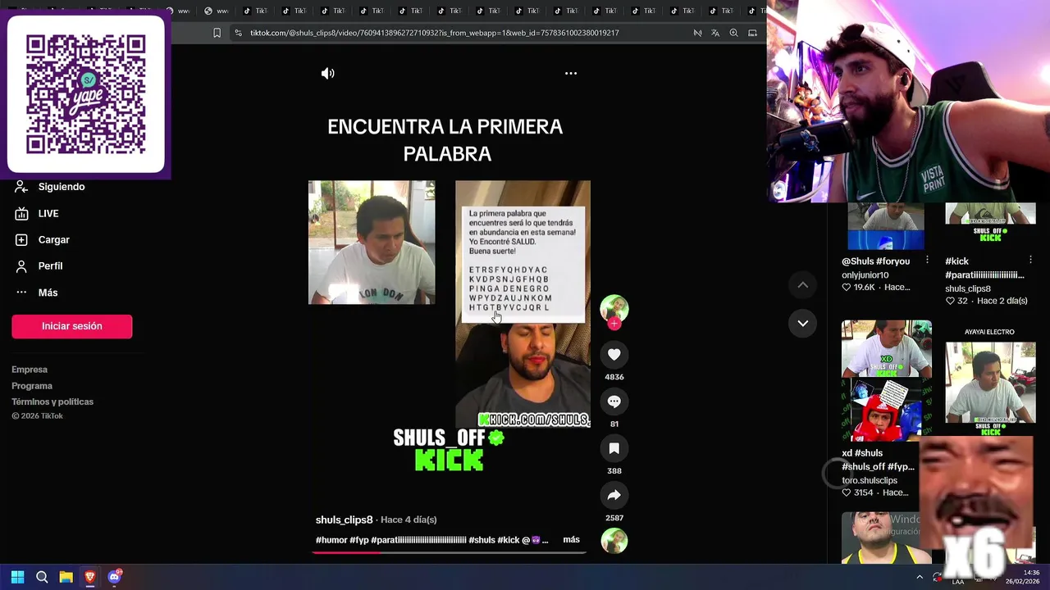This screenshot has width=1050, height=590.
Task: Open options for '@Shuls #foryou' video card
Action: click(x=927, y=260)
